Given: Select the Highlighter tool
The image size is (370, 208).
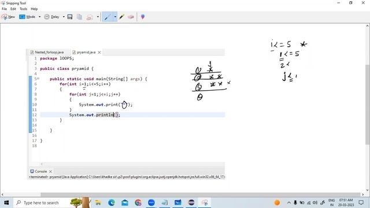Looking at the screenshot, I should [x=121, y=17].
